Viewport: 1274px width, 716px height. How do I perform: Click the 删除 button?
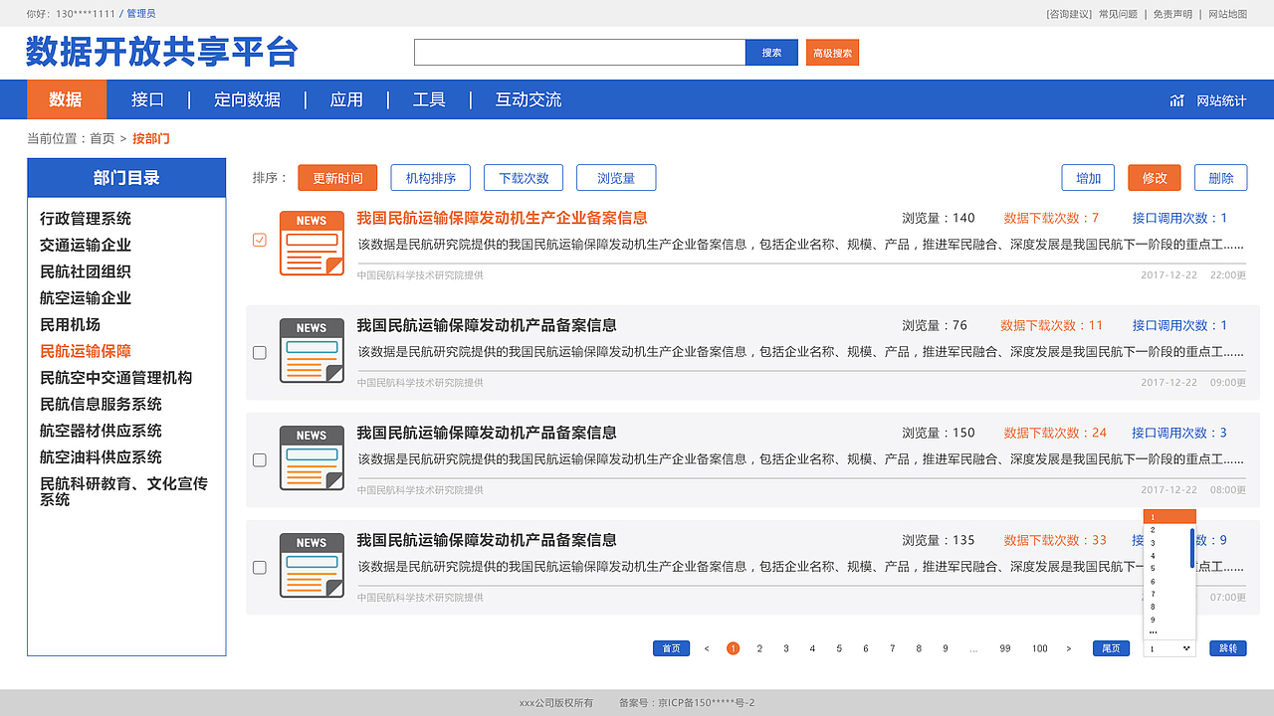coord(1221,178)
